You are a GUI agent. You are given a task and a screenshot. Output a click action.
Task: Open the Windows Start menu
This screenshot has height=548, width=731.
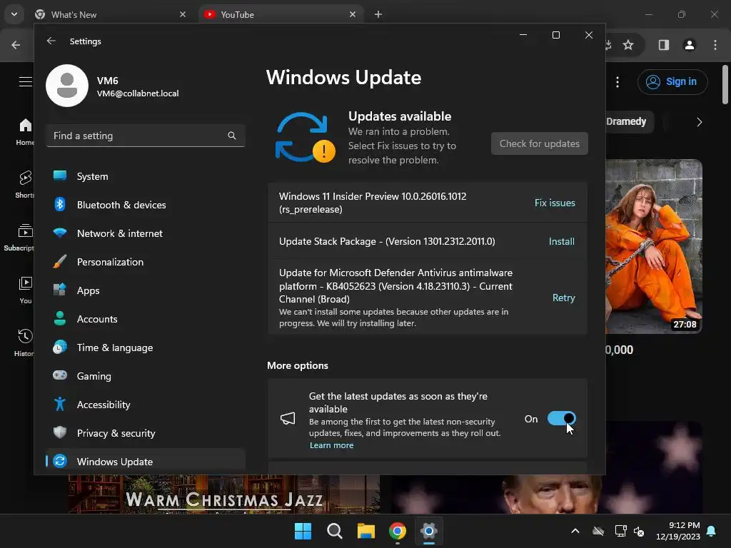pos(303,531)
